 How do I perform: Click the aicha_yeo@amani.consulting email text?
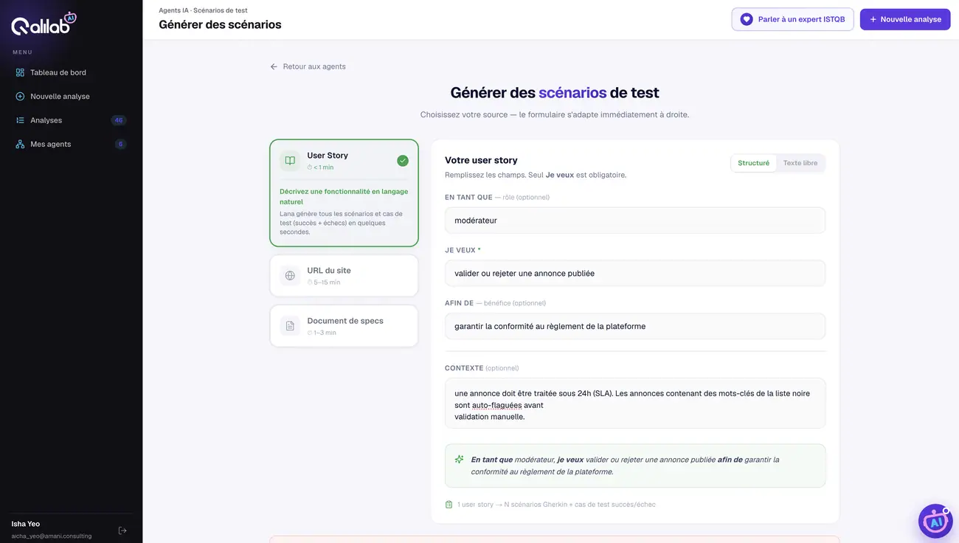52,536
